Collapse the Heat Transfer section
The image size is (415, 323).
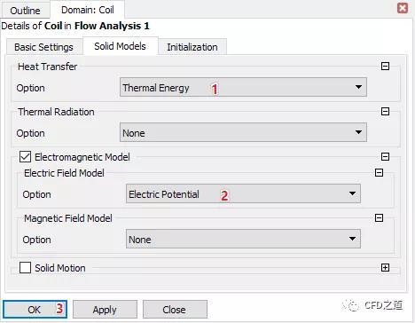click(385, 66)
